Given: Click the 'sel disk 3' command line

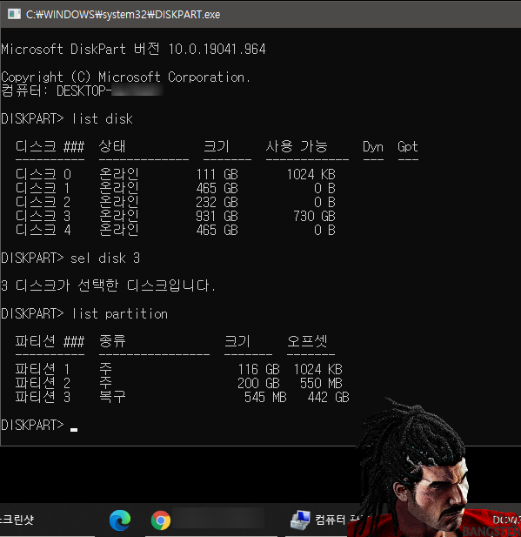Looking at the screenshot, I should click(x=70, y=258).
